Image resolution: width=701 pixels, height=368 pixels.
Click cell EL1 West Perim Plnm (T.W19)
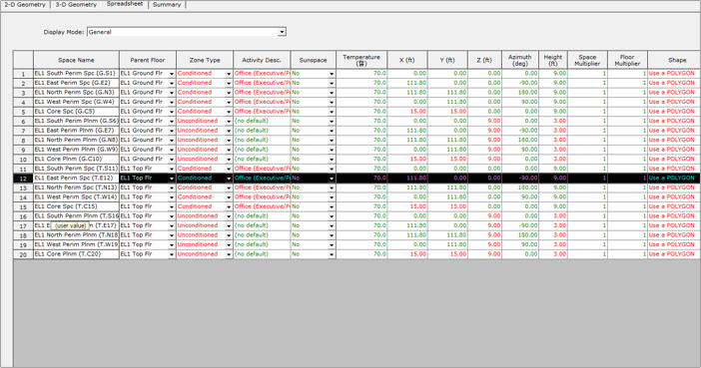click(76, 244)
